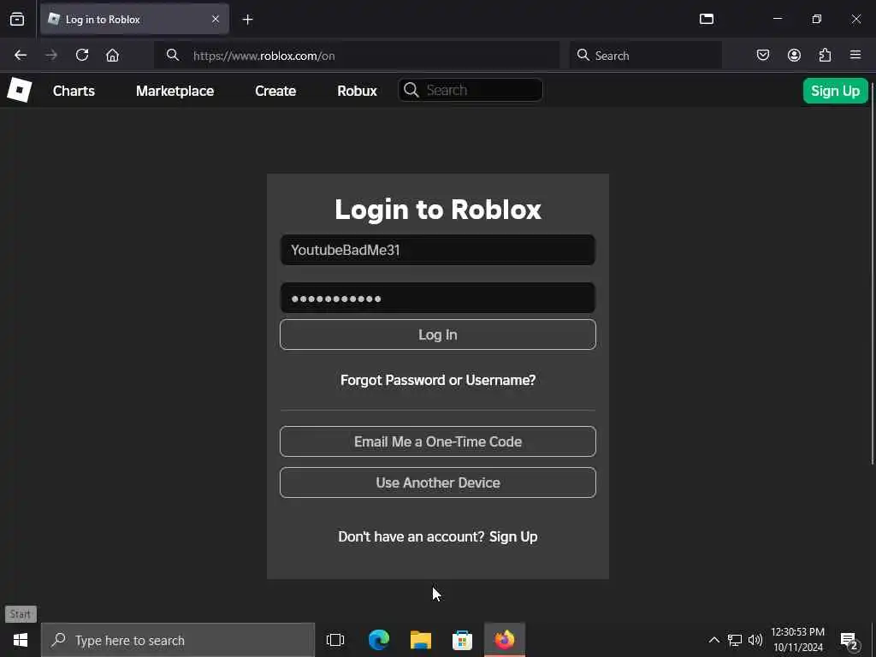Open the notification center icon
This screenshot has height=657, width=876.
point(849,640)
